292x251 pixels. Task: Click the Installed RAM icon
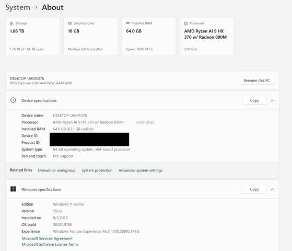[x=128, y=23]
